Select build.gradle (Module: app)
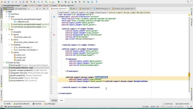The height and width of the screenshot is (109, 193). (22, 68)
